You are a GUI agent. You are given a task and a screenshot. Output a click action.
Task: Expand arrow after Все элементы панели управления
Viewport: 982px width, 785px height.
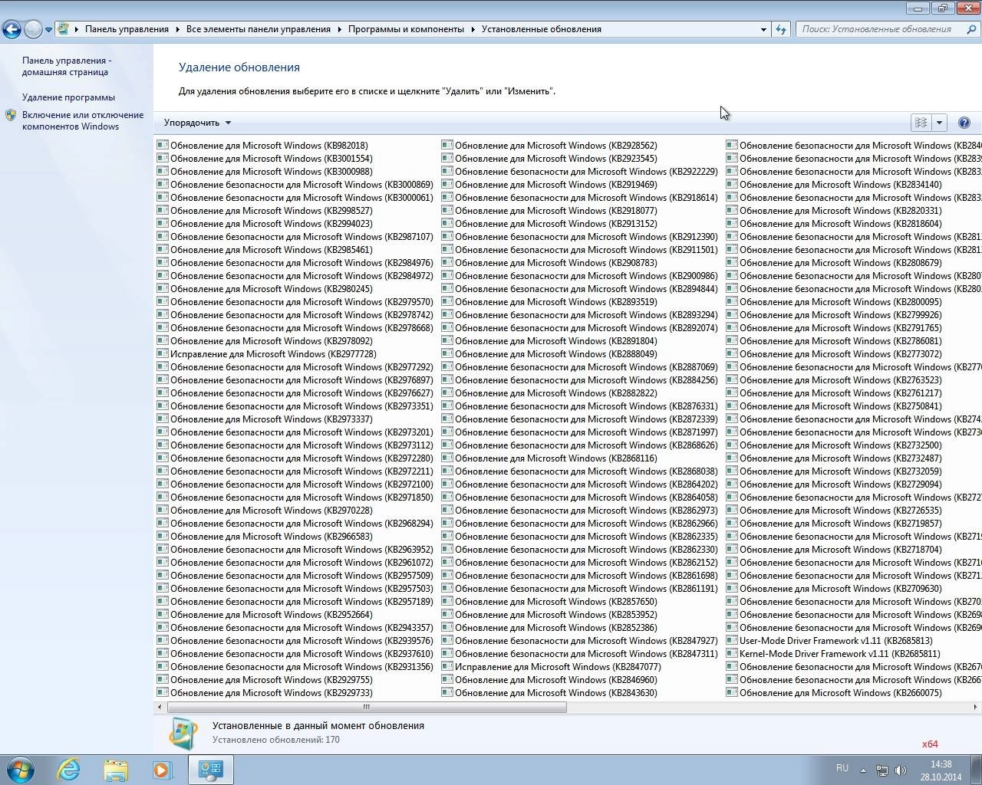tap(339, 29)
